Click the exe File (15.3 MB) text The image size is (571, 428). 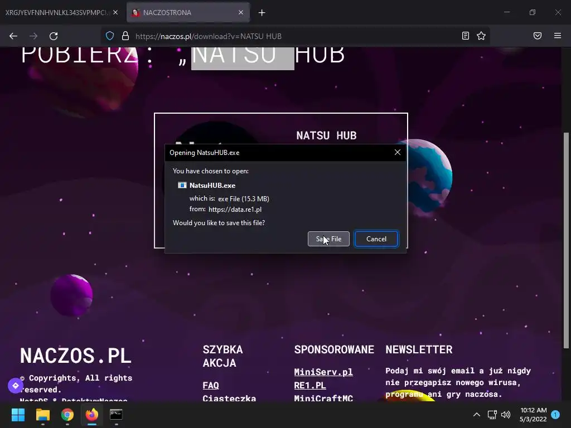244,199
